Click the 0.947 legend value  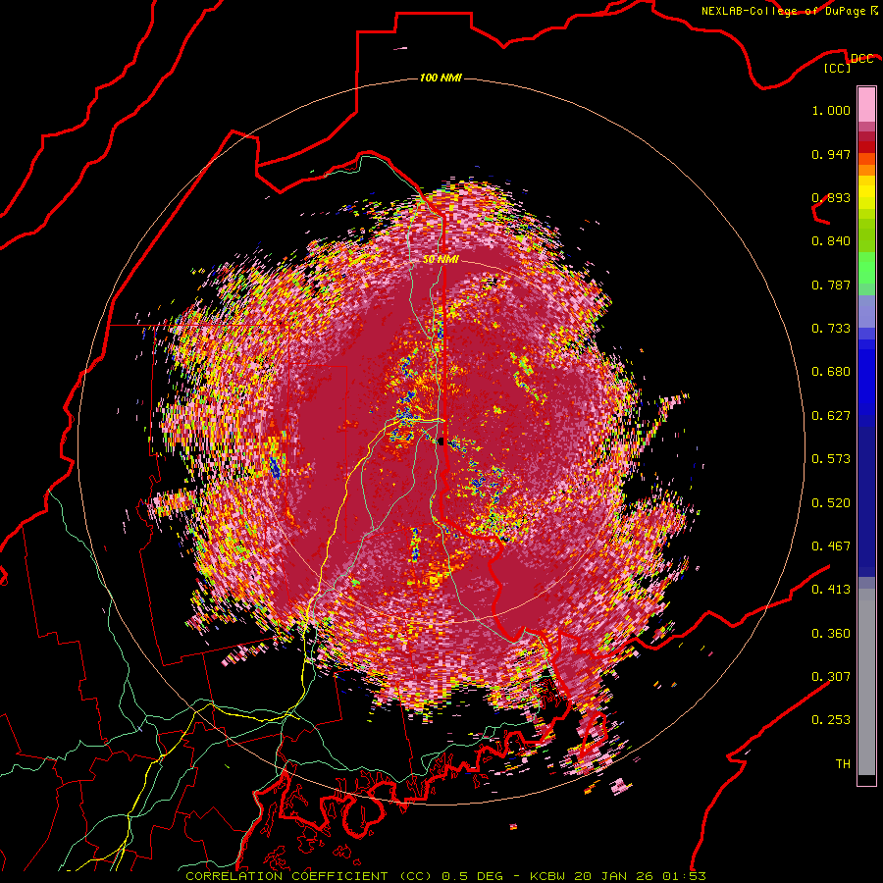(x=831, y=154)
